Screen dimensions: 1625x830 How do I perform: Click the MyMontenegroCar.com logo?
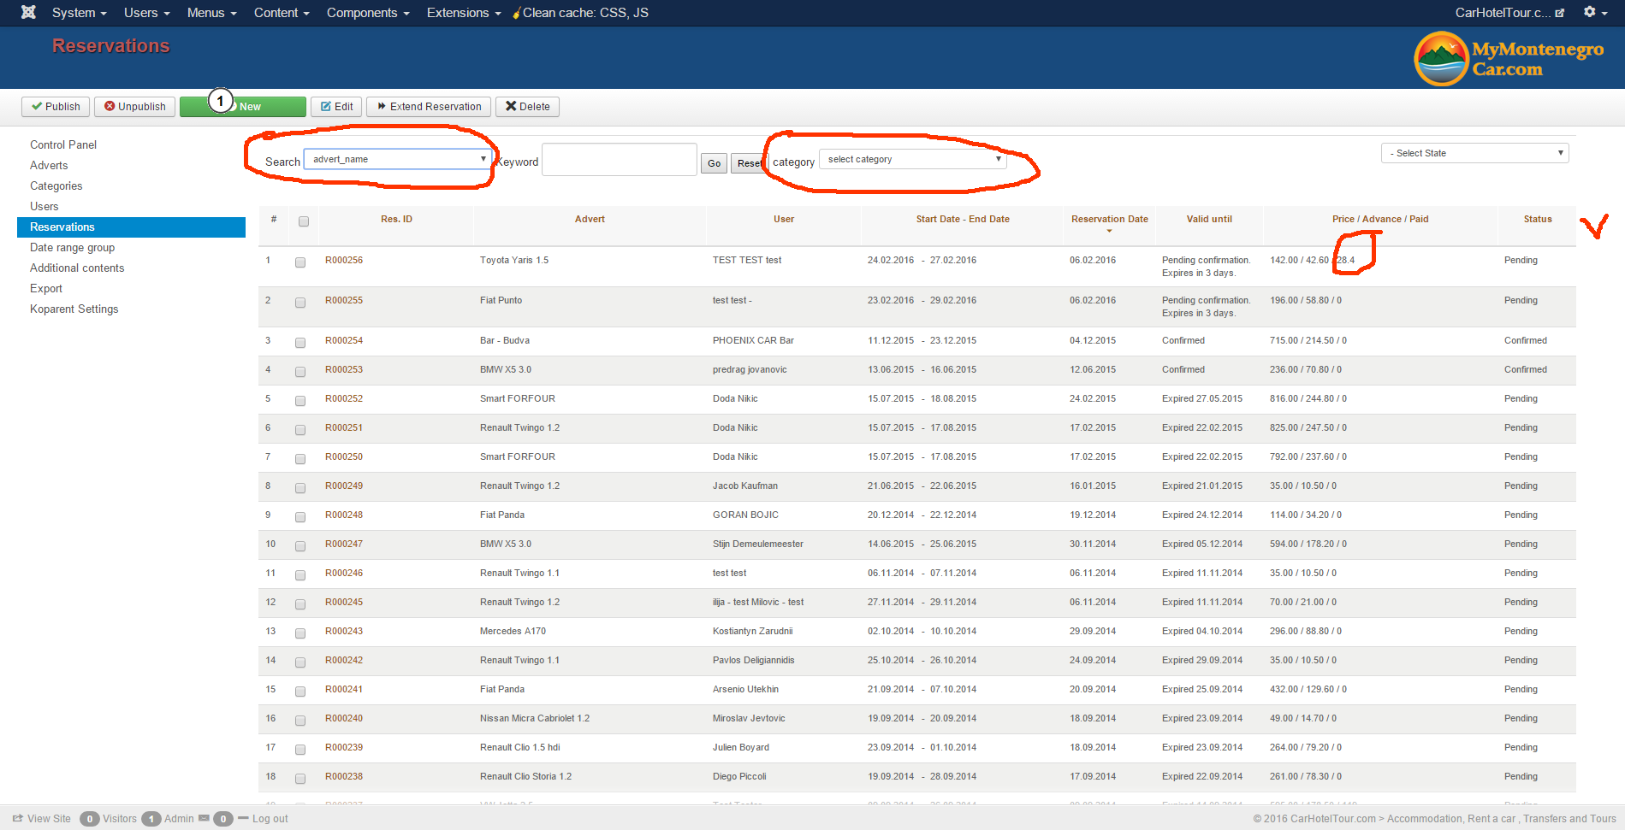tap(1509, 58)
